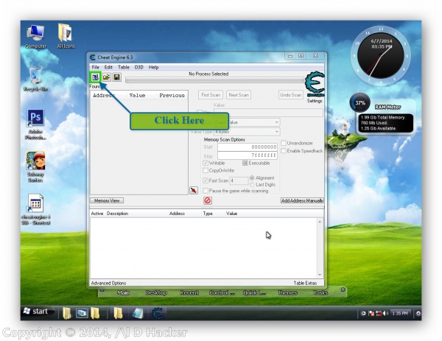Click the RAM Meter 37% gauge
The image size is (442, 341).
[360, 103]
